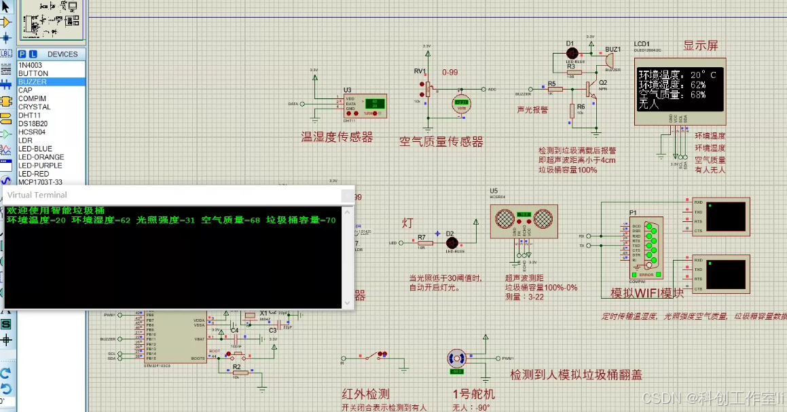This screenshot has width=787, height=412.
Task: Click the P1 COMPIM serial connector
Action: pos(646,248)
